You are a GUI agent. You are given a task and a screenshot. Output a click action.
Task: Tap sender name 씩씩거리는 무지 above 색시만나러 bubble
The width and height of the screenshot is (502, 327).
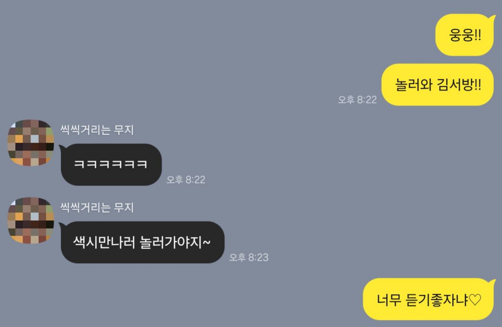[x=97, y=208]
